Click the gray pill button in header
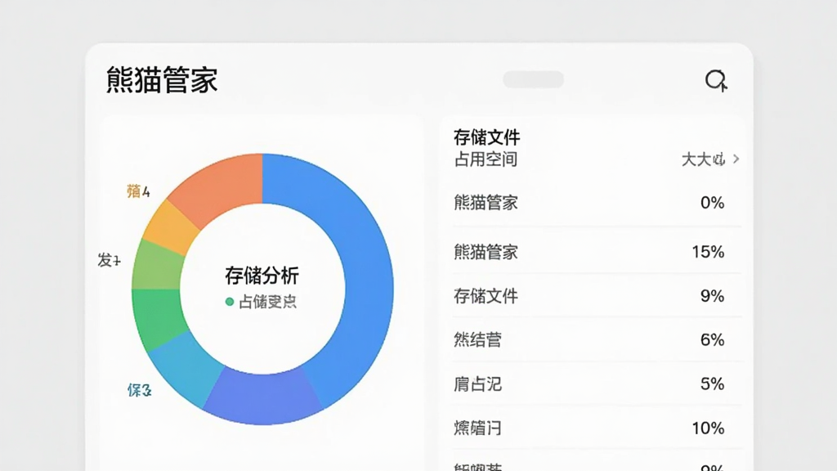The width and height of the screenshot is (837, 471). [x=533, y=79]
